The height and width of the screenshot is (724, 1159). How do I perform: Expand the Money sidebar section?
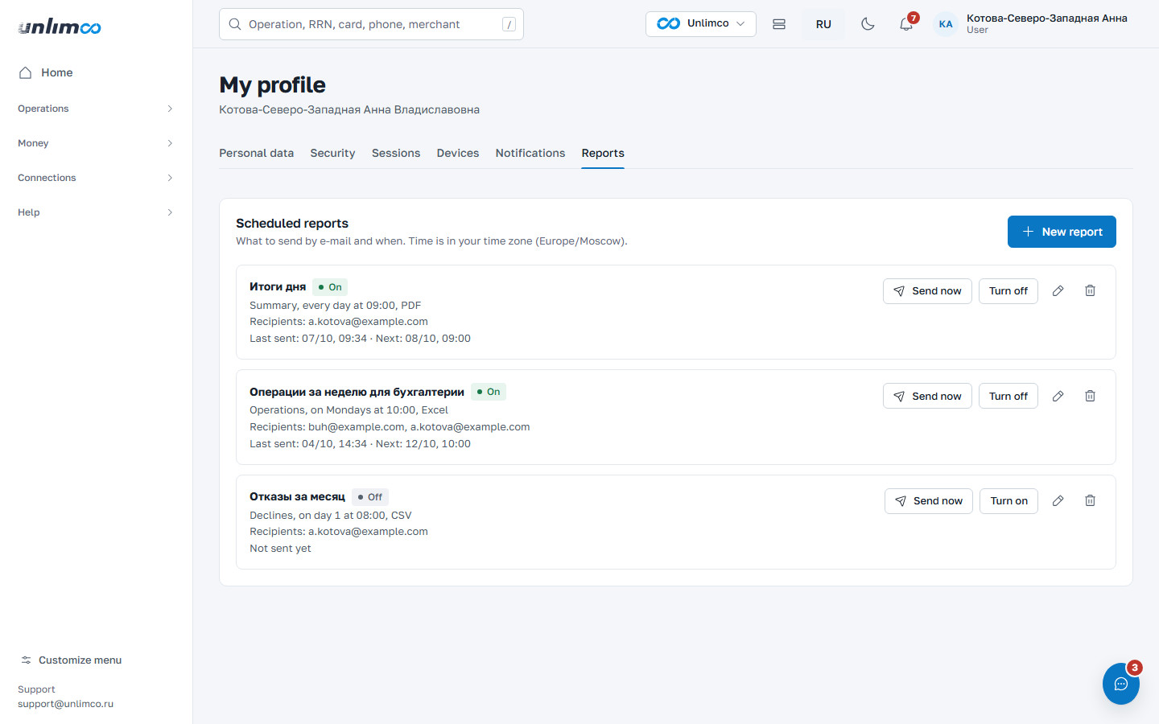click(96, 143)
